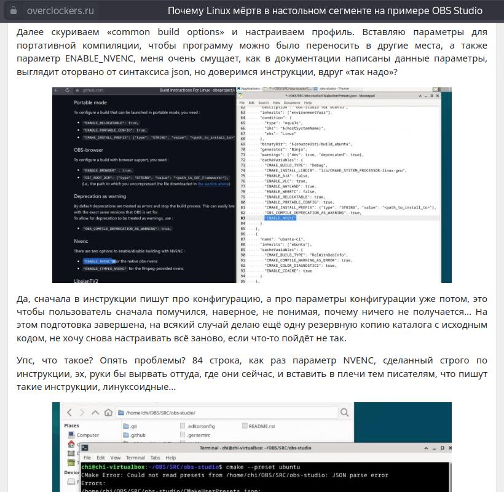Screen dimensions: 504x492
Task: Click the 'CMake Error: Could not read presets' line
Action: coord(235,475)
